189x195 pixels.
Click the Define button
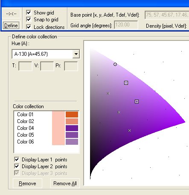click(11, 26)
